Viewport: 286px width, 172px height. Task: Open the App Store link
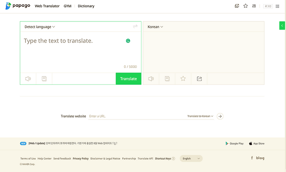(257, 143)
